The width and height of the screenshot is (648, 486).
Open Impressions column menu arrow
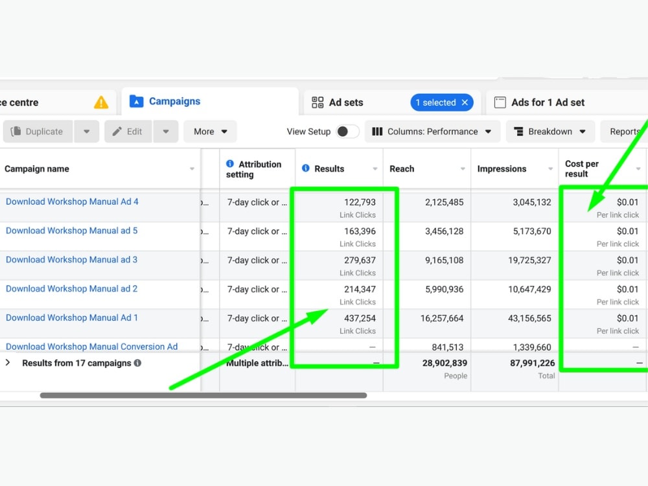(550, 168)
